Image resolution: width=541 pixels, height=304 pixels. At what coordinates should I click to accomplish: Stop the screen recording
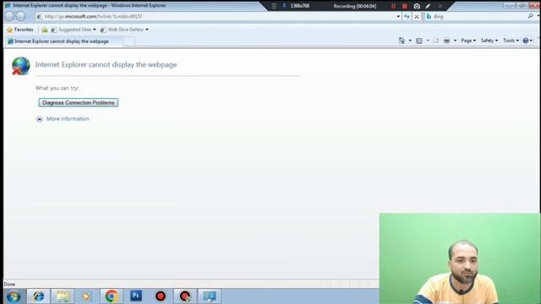pos(404,6)
